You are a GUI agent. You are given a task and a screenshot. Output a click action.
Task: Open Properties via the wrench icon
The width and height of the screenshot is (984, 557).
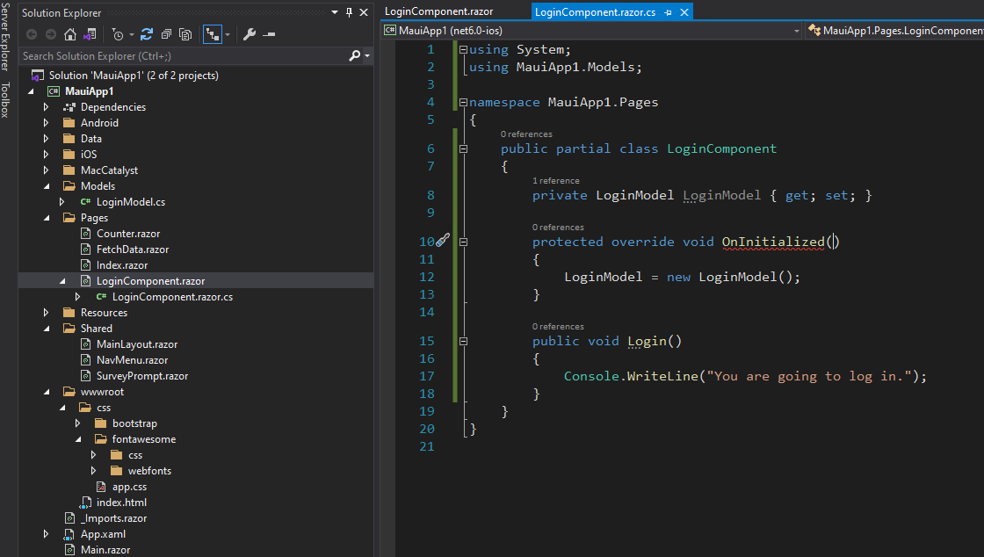coord(250,33)
